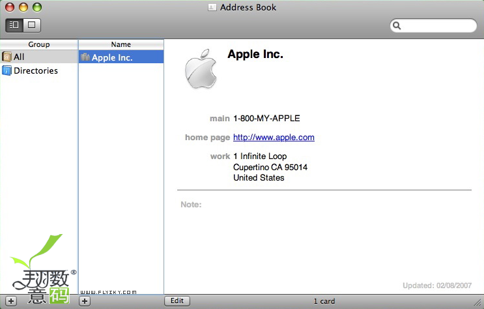Click the Name column header
The height and width of the screenshot is (309, 484).
pos(121,44)
